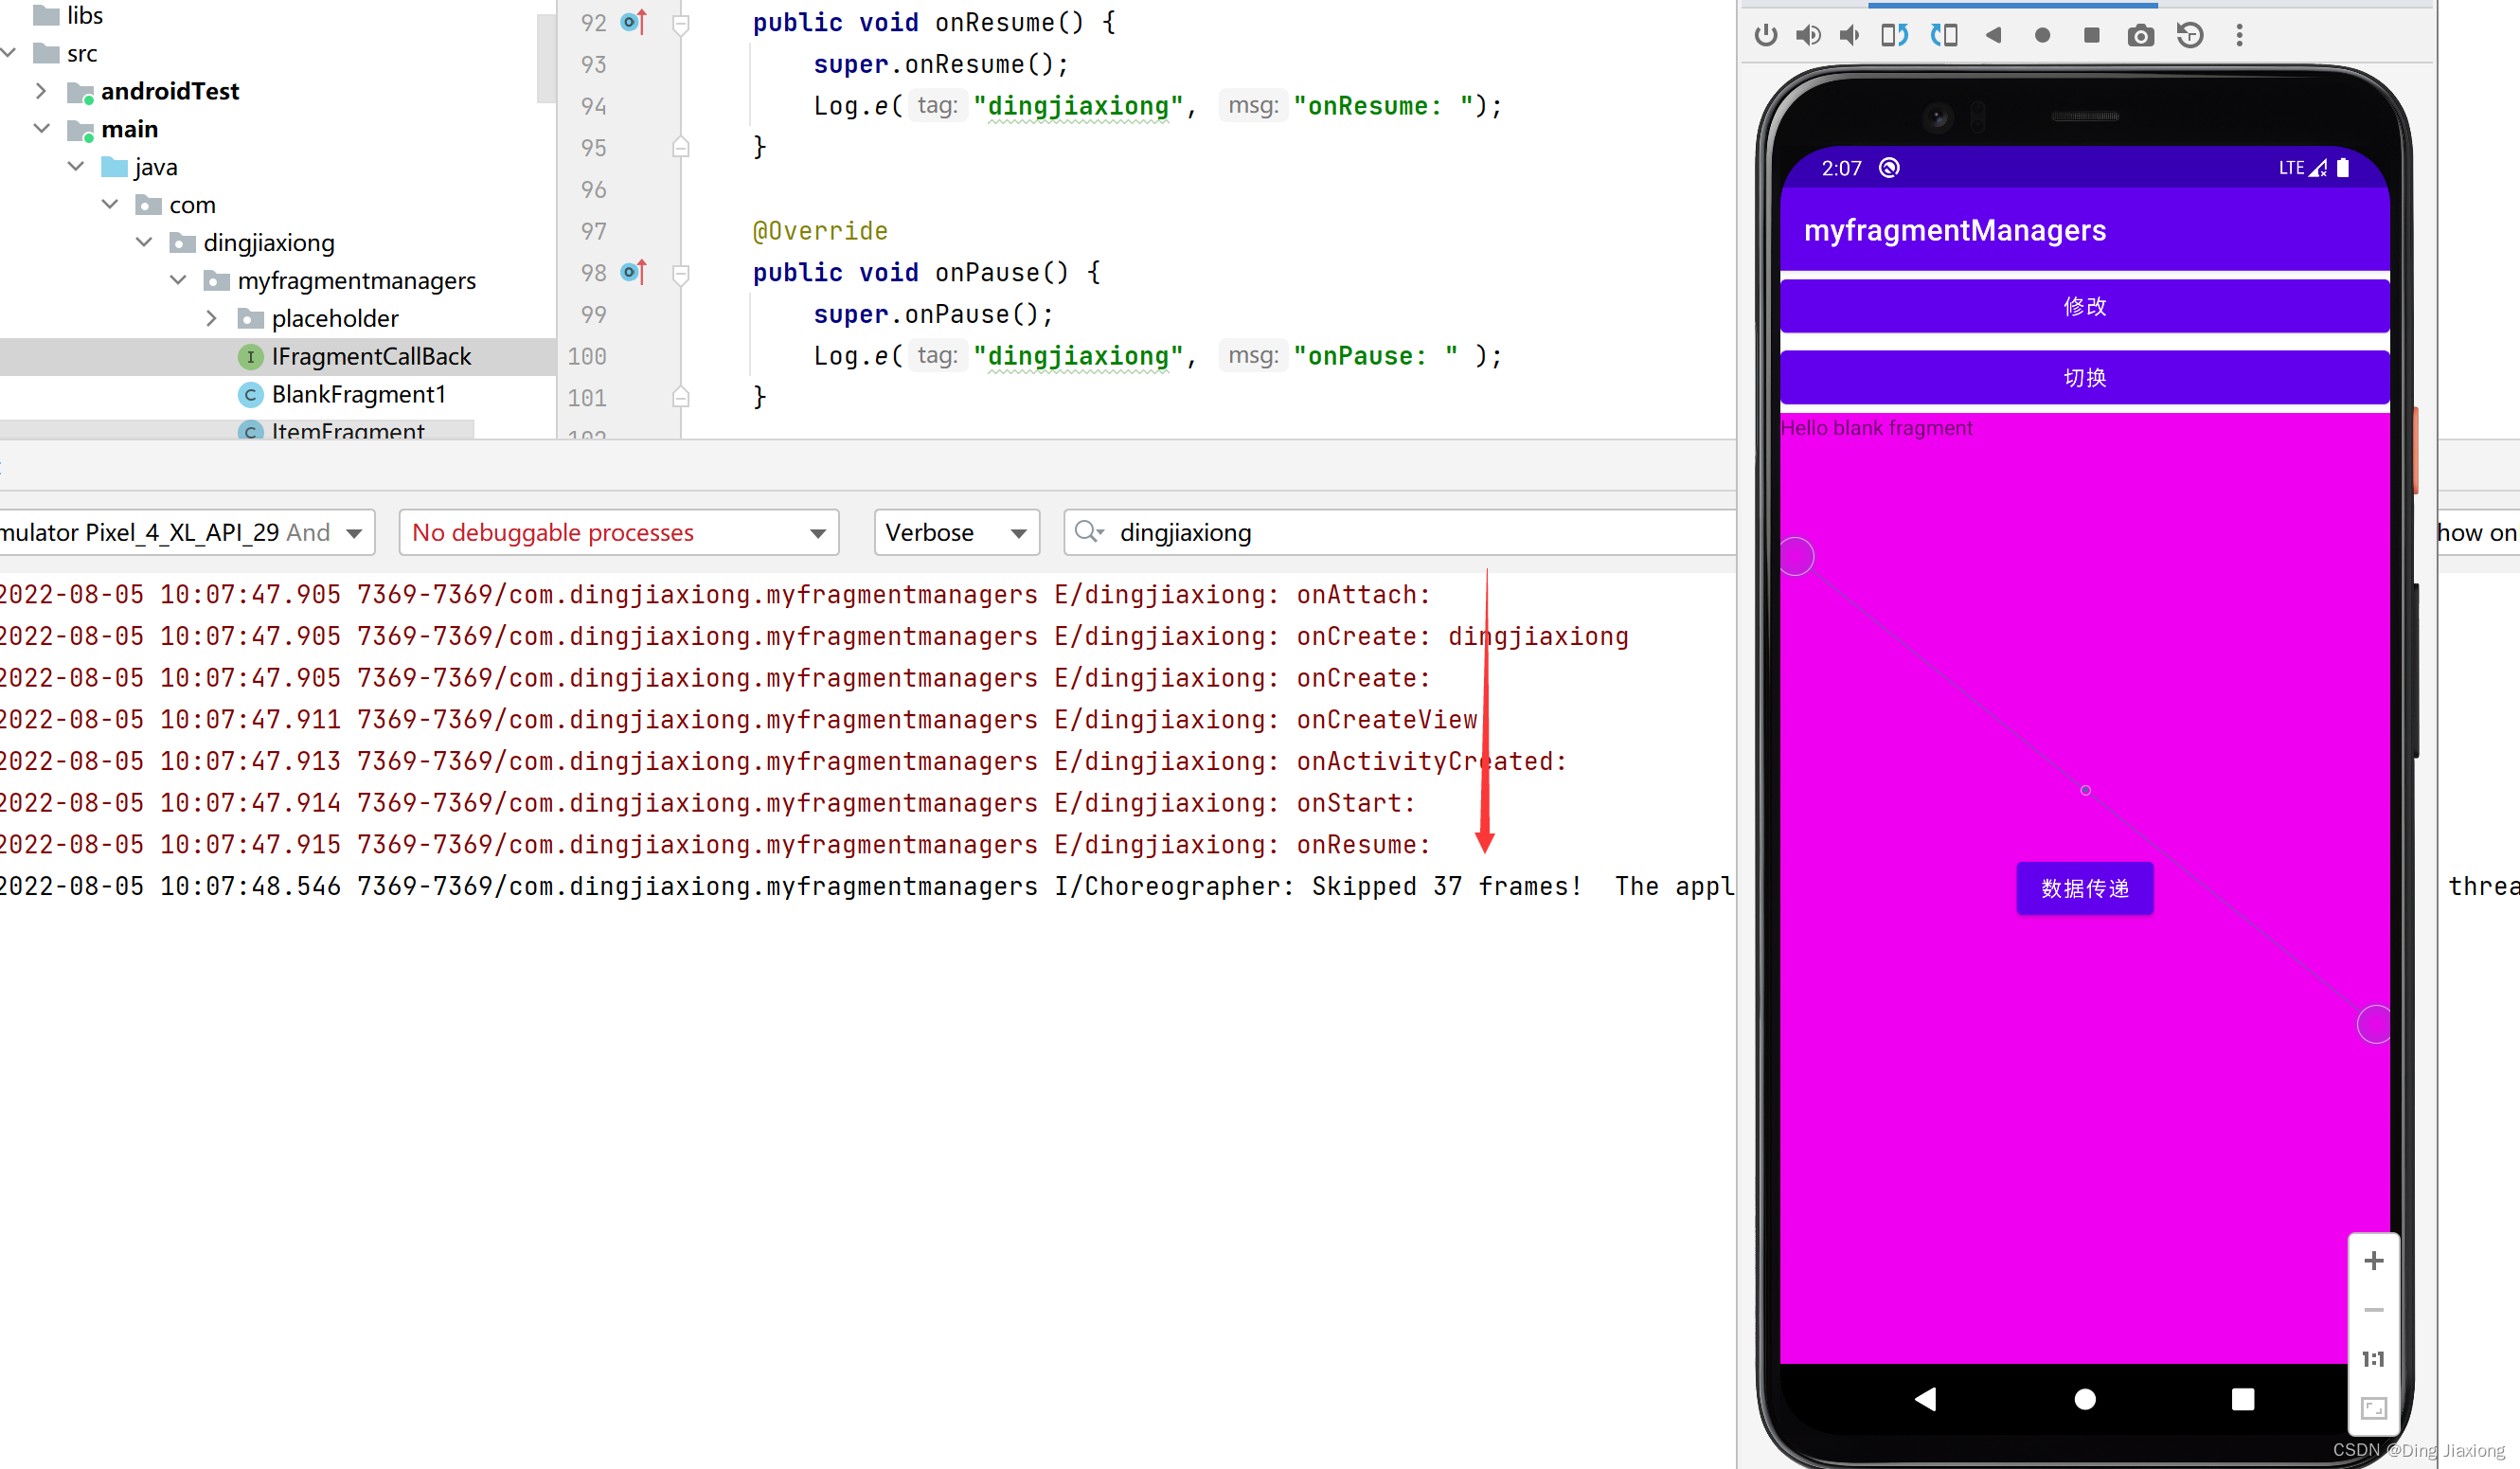Image resolution: width=2520 pixels, height=1469 pixels.
Task: Tap phone navigation recents square
Action: click(x=2243, y=1399)
